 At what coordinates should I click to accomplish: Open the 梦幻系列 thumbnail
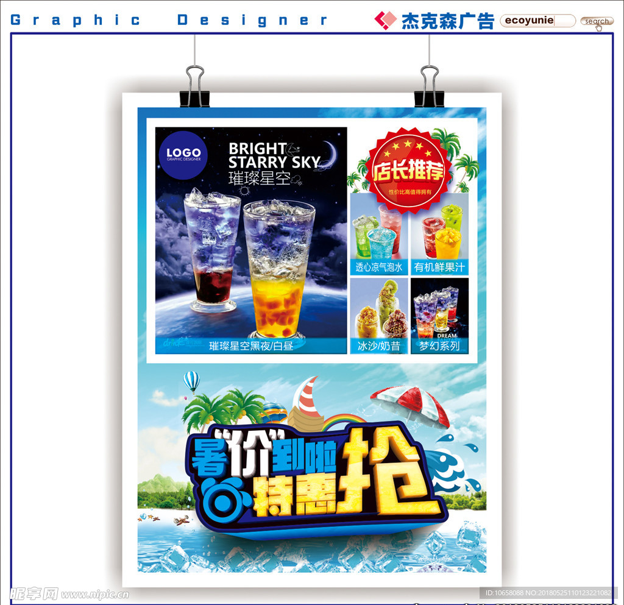click(x=439, y=315)
